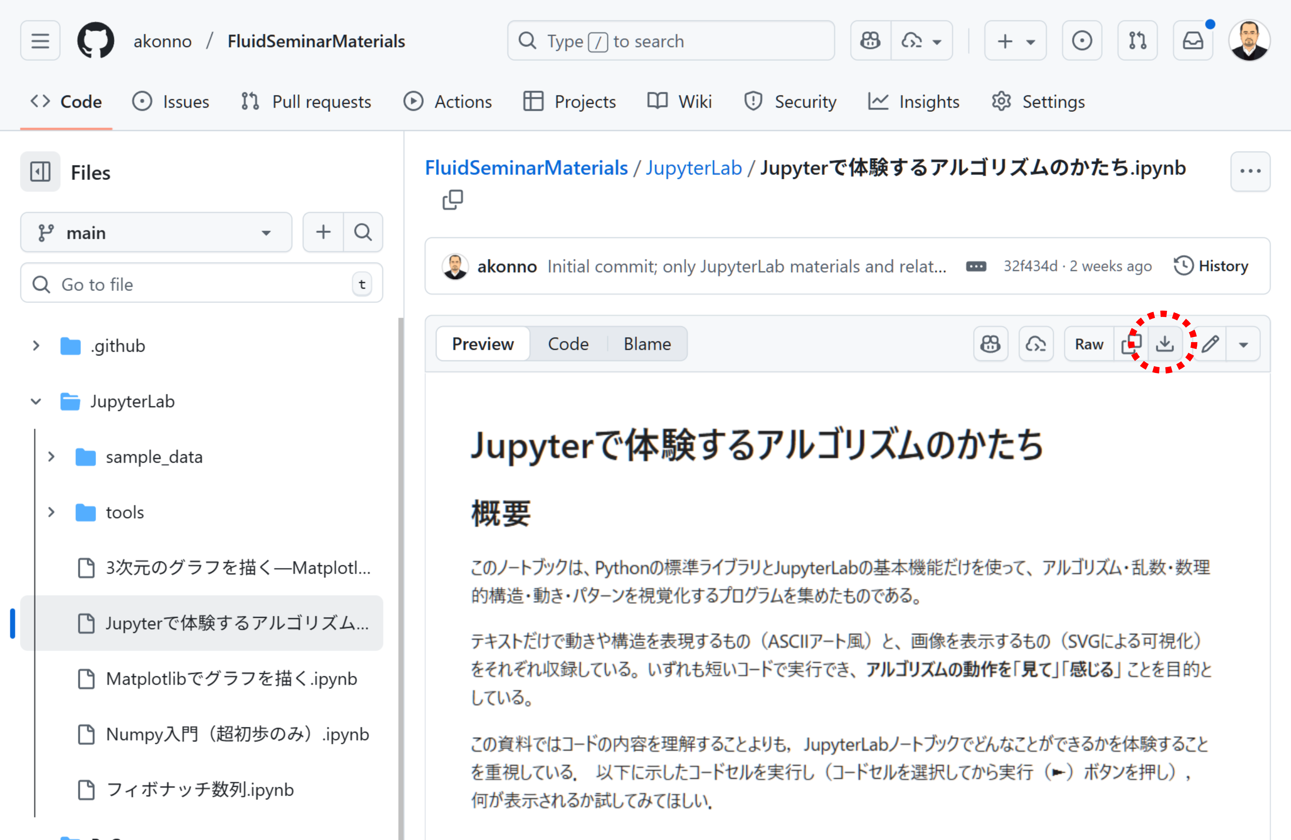The width and height of the screenshot is (1291, 840).
Task: Open the GitHub Copilot chat icon in header
Action: point(870,40)
